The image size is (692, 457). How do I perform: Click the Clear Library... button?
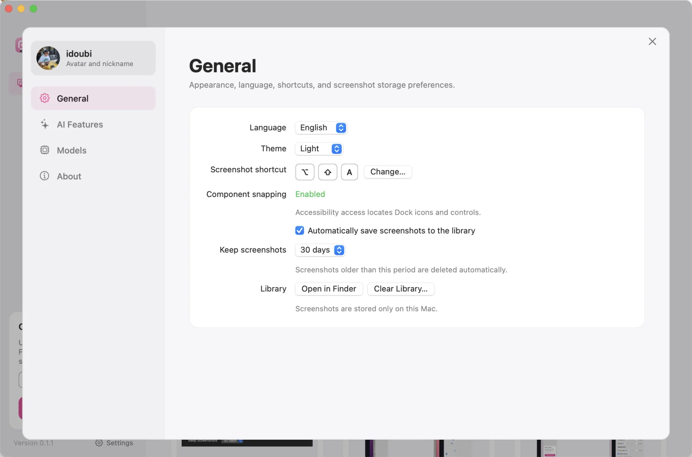pos(400,289)
